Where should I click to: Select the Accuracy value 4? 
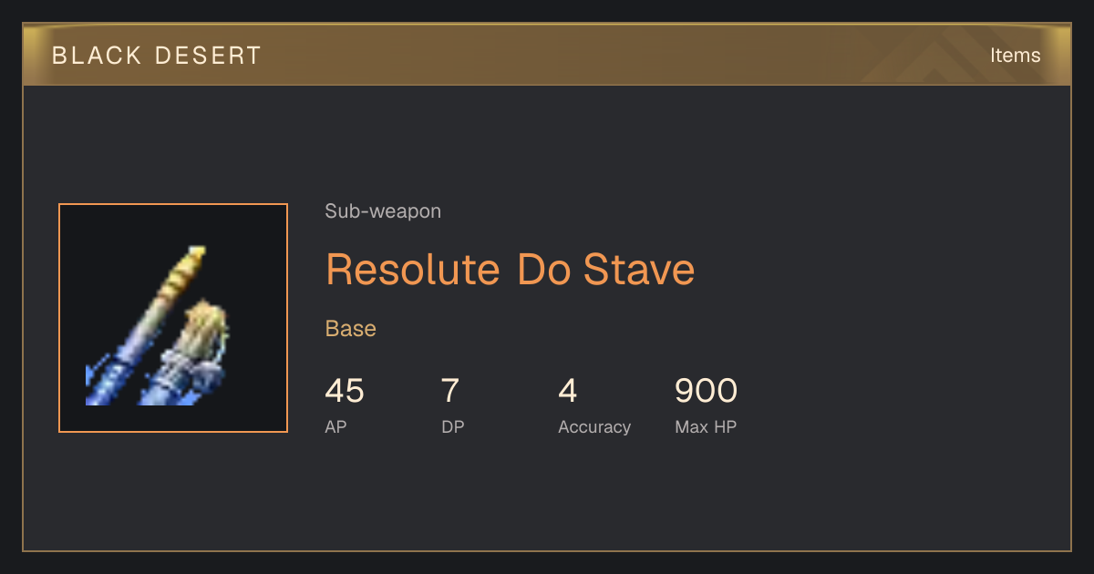568,391
